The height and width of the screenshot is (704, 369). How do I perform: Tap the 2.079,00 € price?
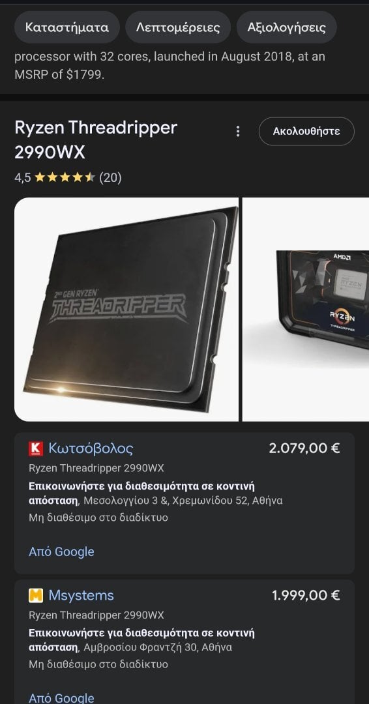click(x=304, y=448)
